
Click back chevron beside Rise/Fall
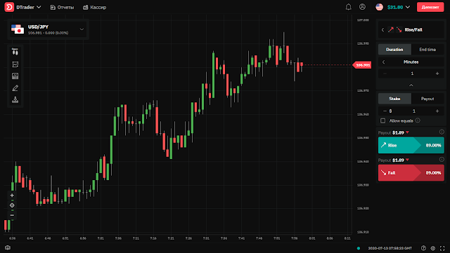pos(382,29)
